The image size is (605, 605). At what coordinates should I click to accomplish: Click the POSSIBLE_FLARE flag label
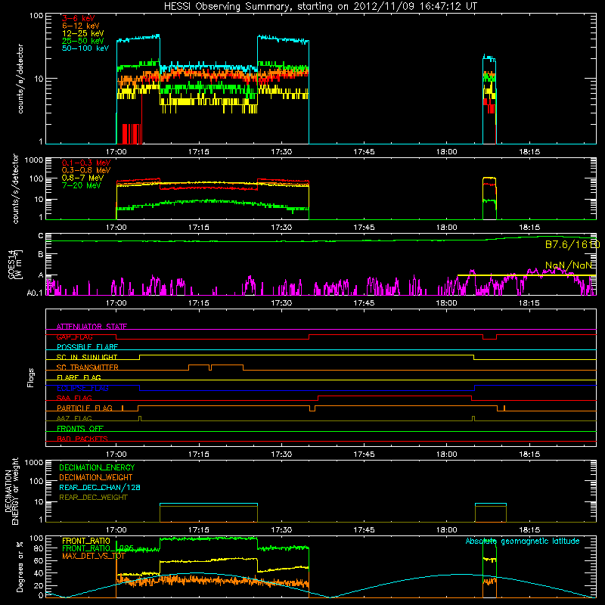point(87,347)
